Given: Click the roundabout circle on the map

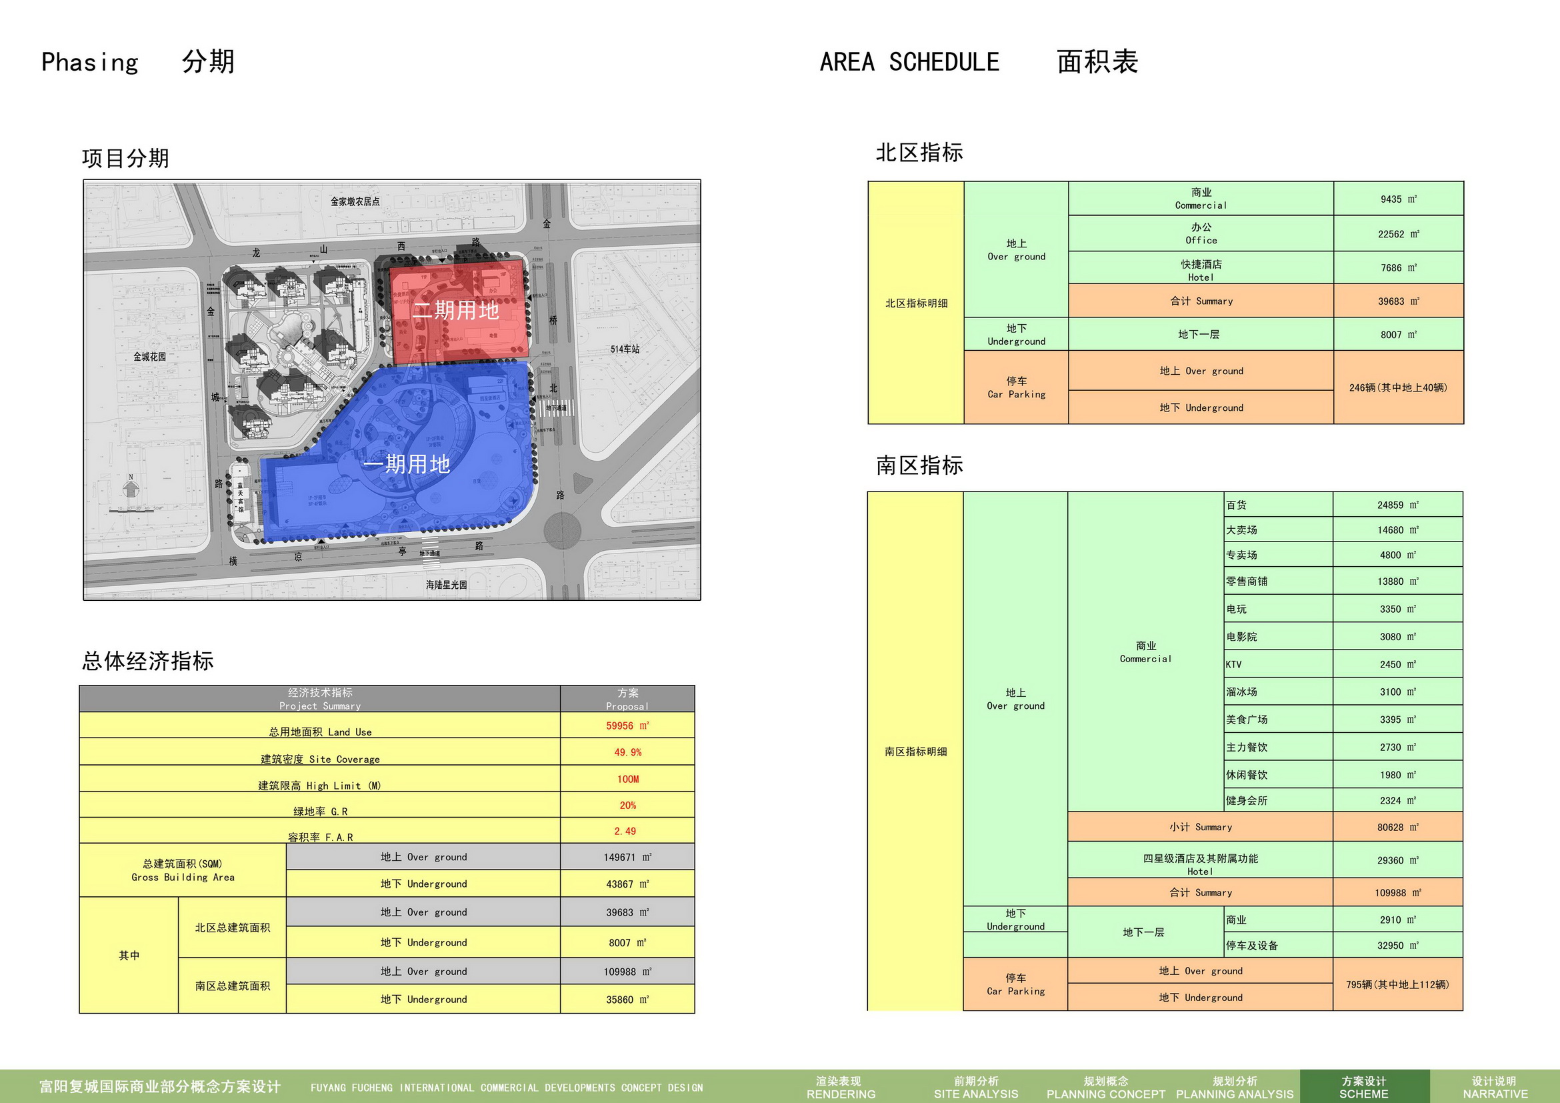Looking at the screenshot, I should pos(562,530).
